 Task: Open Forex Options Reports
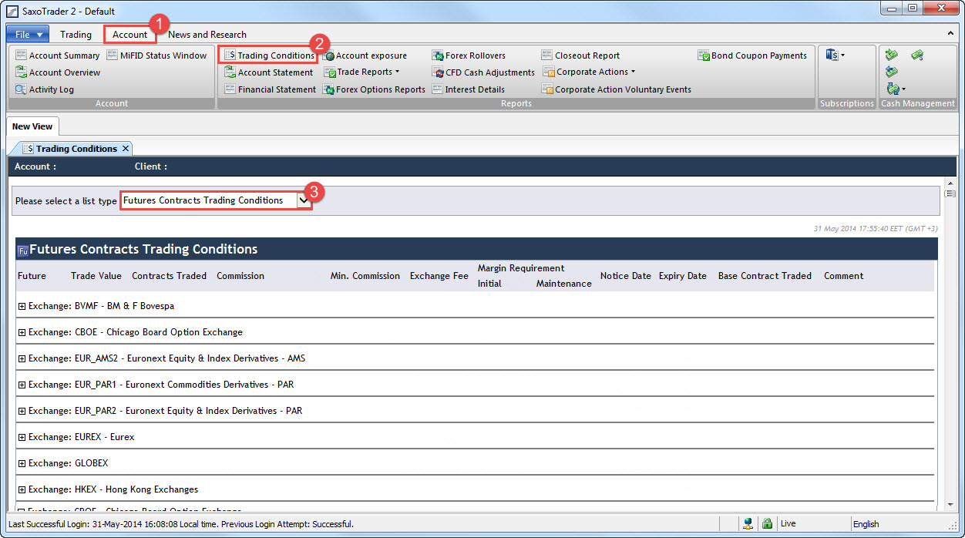[x=374, y=89]
